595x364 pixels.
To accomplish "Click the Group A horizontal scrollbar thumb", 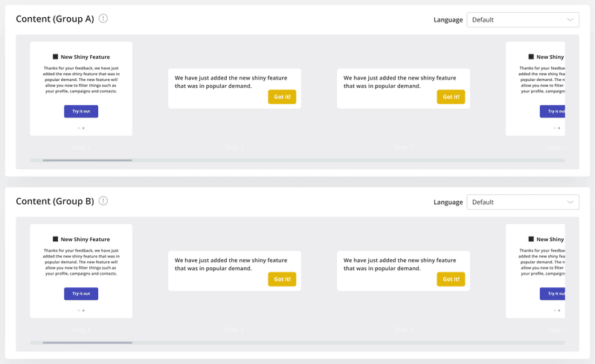I will click(87, 160).
